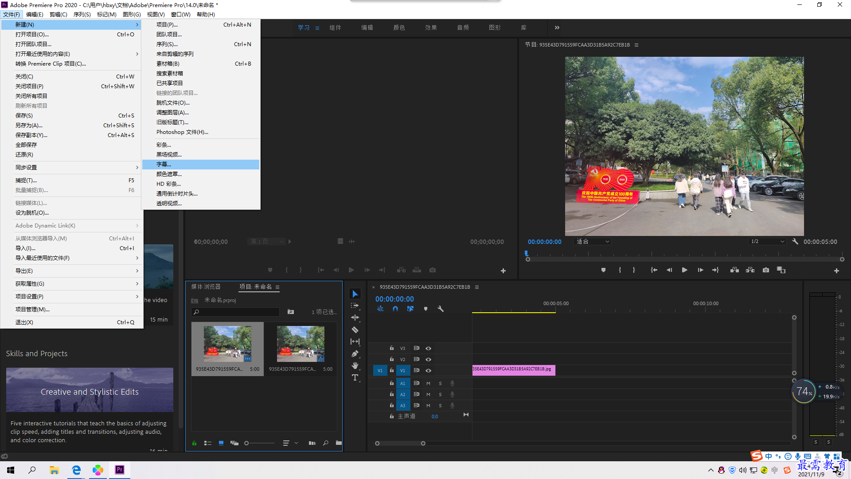Viewport: 851px width, 479px height.
Task: Select the Slip tool
Action: 355,342
